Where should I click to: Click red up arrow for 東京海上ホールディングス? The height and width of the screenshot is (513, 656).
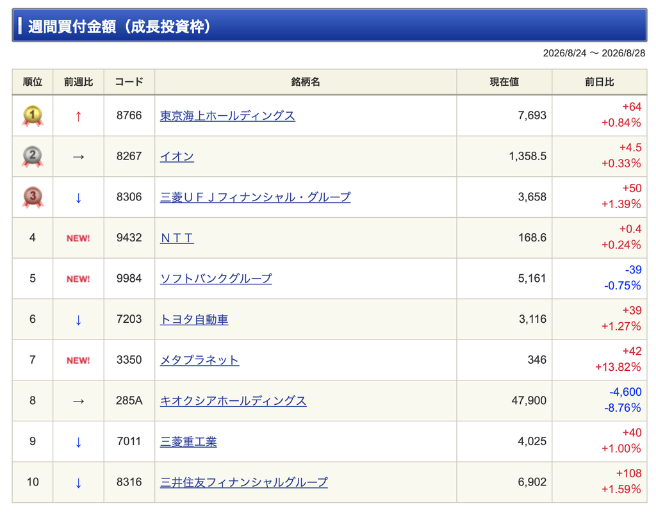point(78,116)
